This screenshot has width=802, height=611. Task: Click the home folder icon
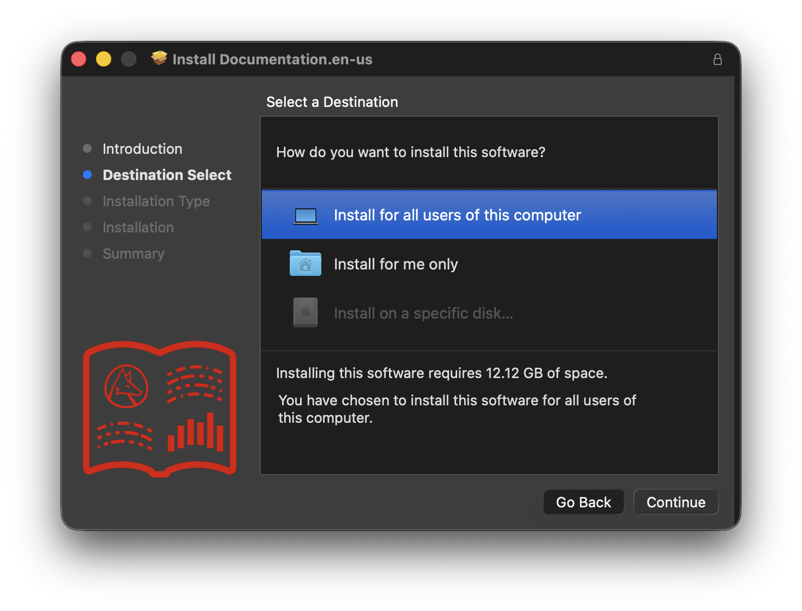click(x=305, y=264)
